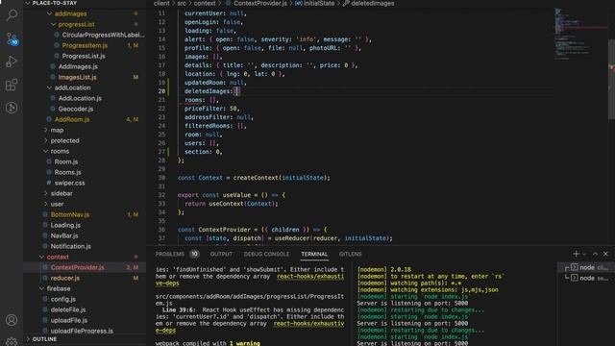Add a new terminal with plus icon
Image resolution: width=615 pixels, height=346 pixels.
576,254
